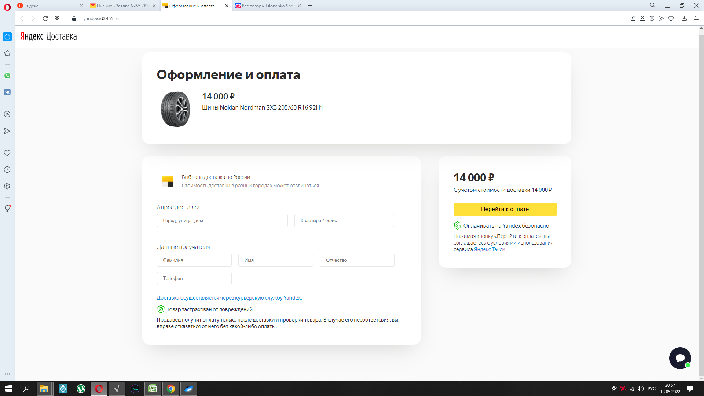Focus the Фамилия field
This screenshot has height=396, width=704.
click(194, 260)
